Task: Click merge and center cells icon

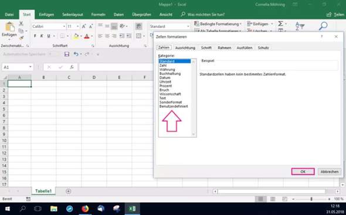Action: pos(138,36)
